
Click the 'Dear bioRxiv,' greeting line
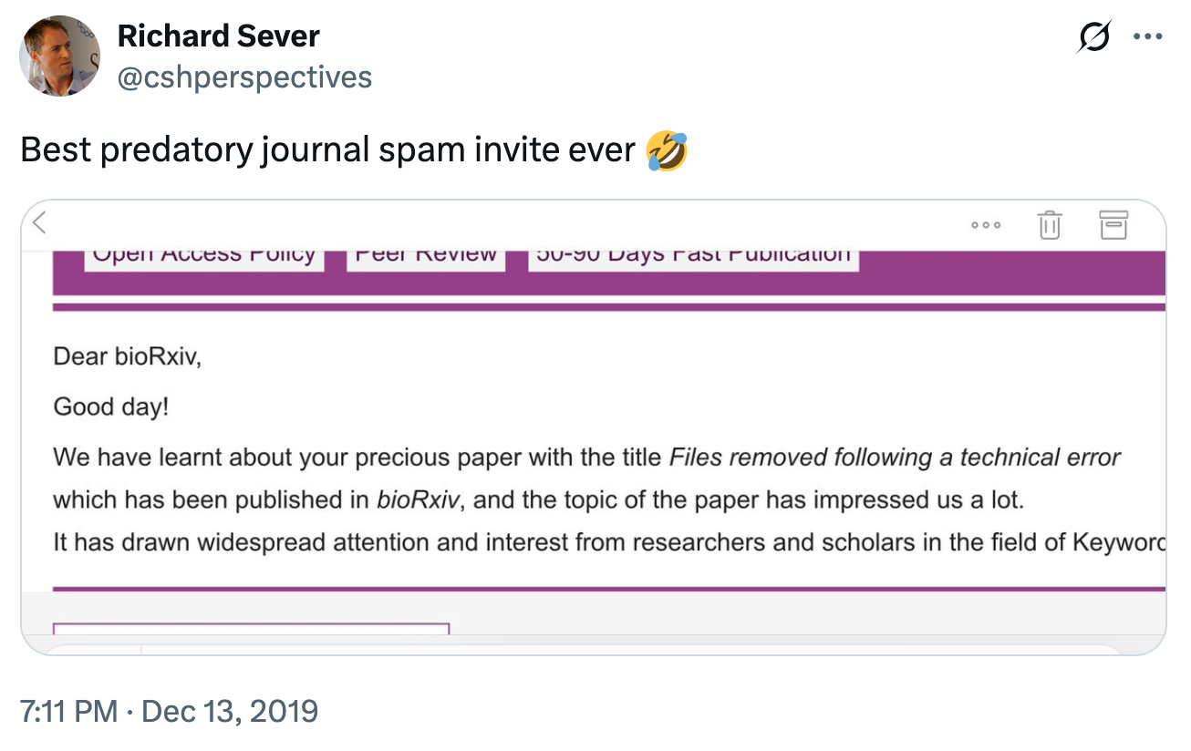pyautogui.click(x=127, y=356)
